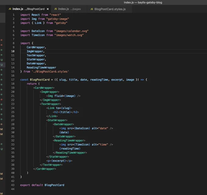This screenshot has height=195, width=207.
Task: Select the active index.js BlogPostCard tab
Action: point(29,9)
